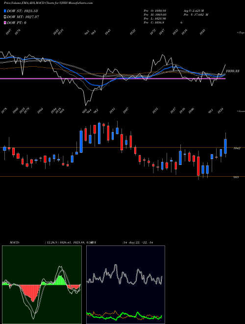
Task: Click the magenta DOW PT legend swatch
Action: click(x=5, y=23)
